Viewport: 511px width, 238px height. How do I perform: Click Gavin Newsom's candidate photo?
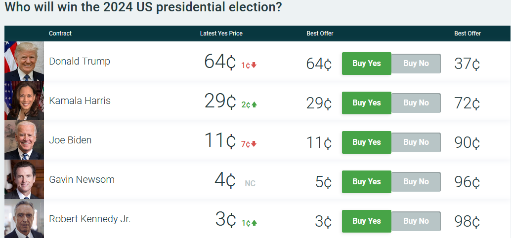click(24, 179)
